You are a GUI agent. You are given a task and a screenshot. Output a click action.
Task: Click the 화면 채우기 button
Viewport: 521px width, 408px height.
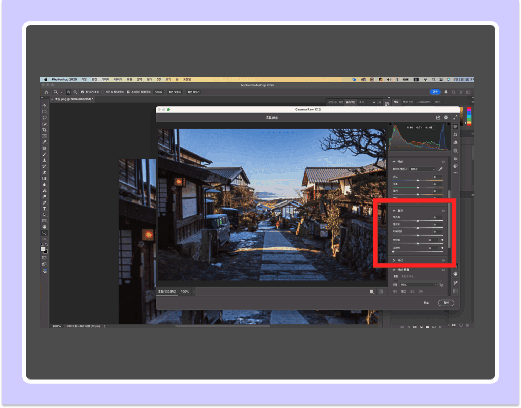[194, 92]
